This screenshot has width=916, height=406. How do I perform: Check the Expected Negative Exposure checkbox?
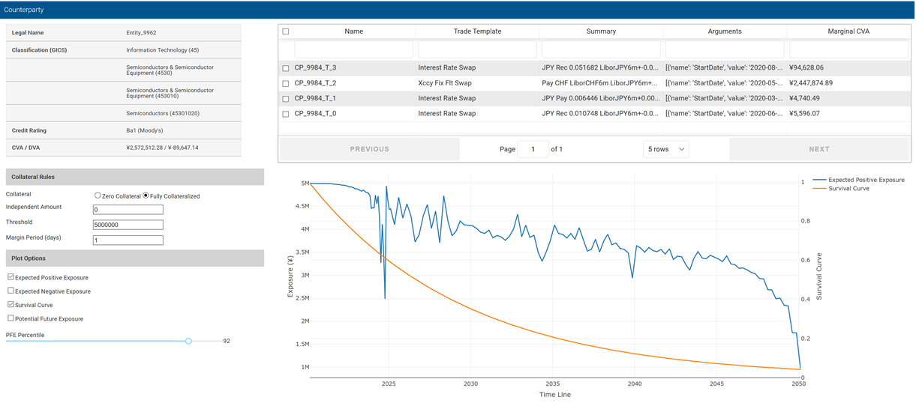coord(11,291)
